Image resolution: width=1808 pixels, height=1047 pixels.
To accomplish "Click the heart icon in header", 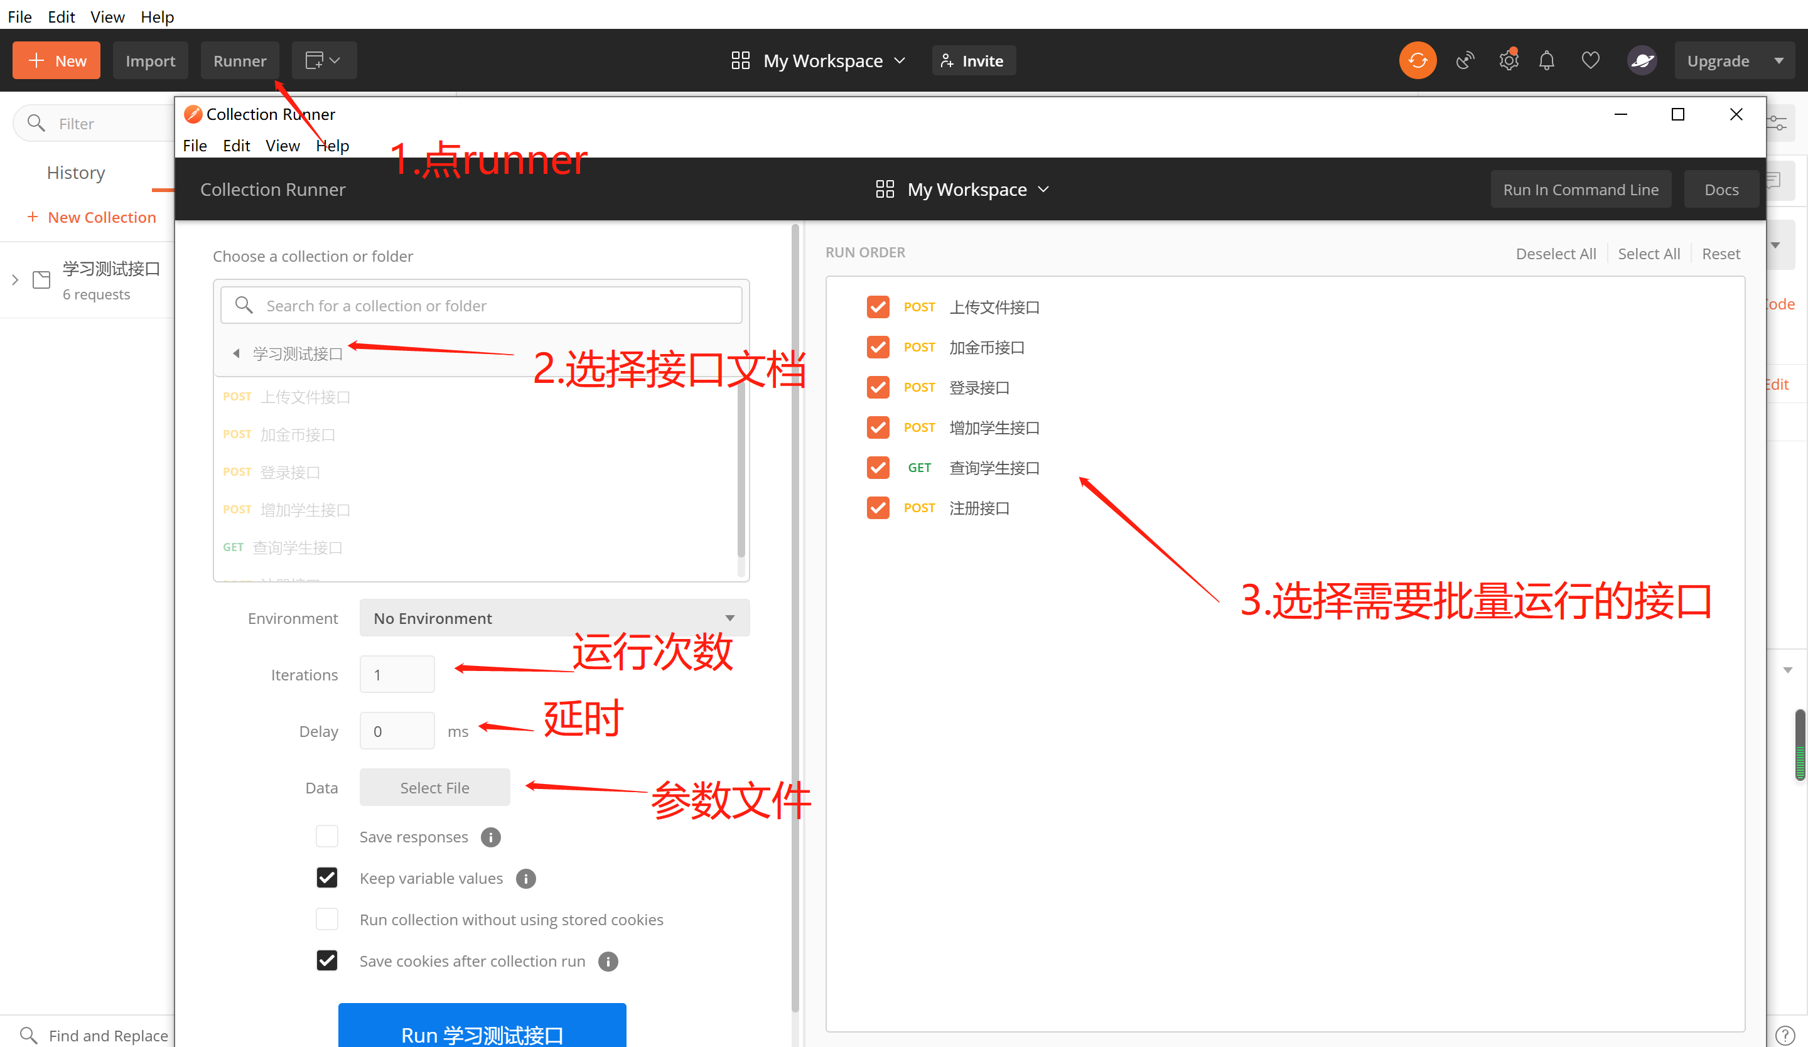I will point(1590,61).
